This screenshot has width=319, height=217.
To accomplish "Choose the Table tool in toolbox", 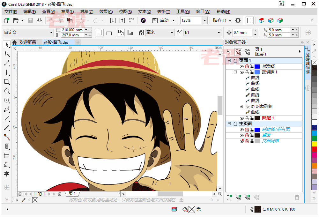I will tap(7, 155).
